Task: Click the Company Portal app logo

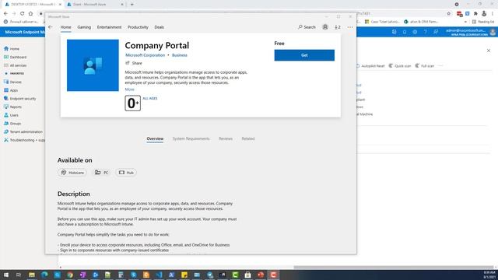Action: click(x=93, y=65)
